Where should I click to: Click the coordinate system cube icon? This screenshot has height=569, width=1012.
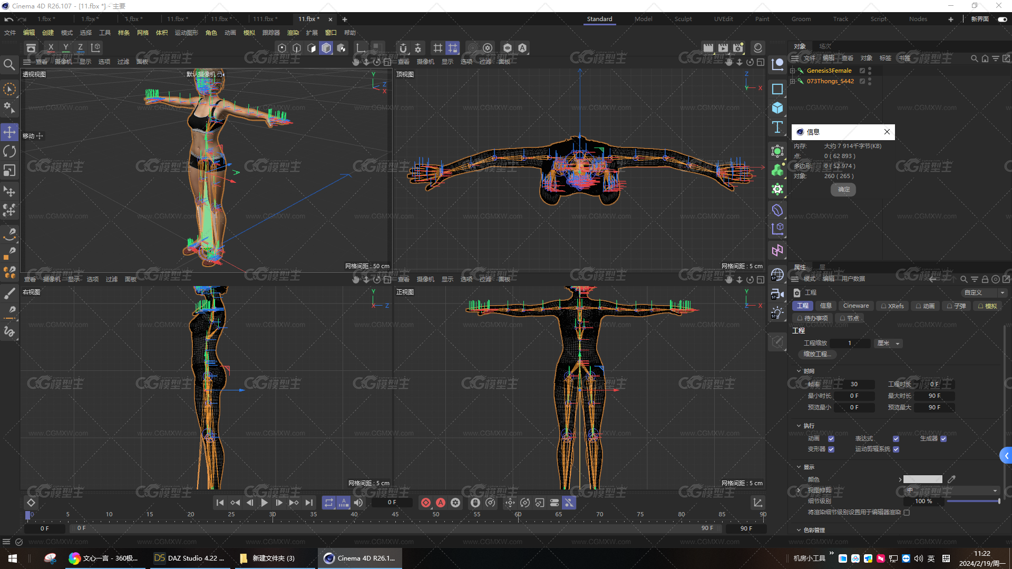click(x=95, y=48)
